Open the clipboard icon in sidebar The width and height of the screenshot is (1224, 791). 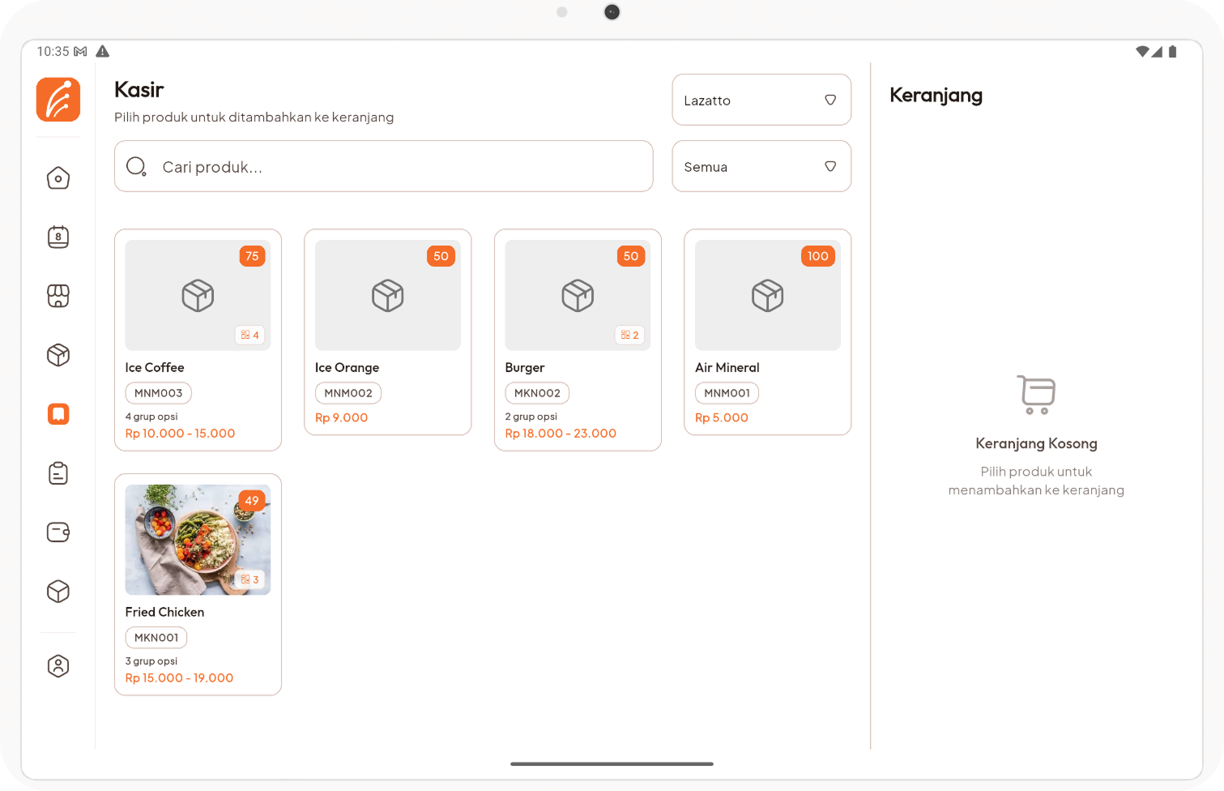pyautogui.click(x=58, y=473)
